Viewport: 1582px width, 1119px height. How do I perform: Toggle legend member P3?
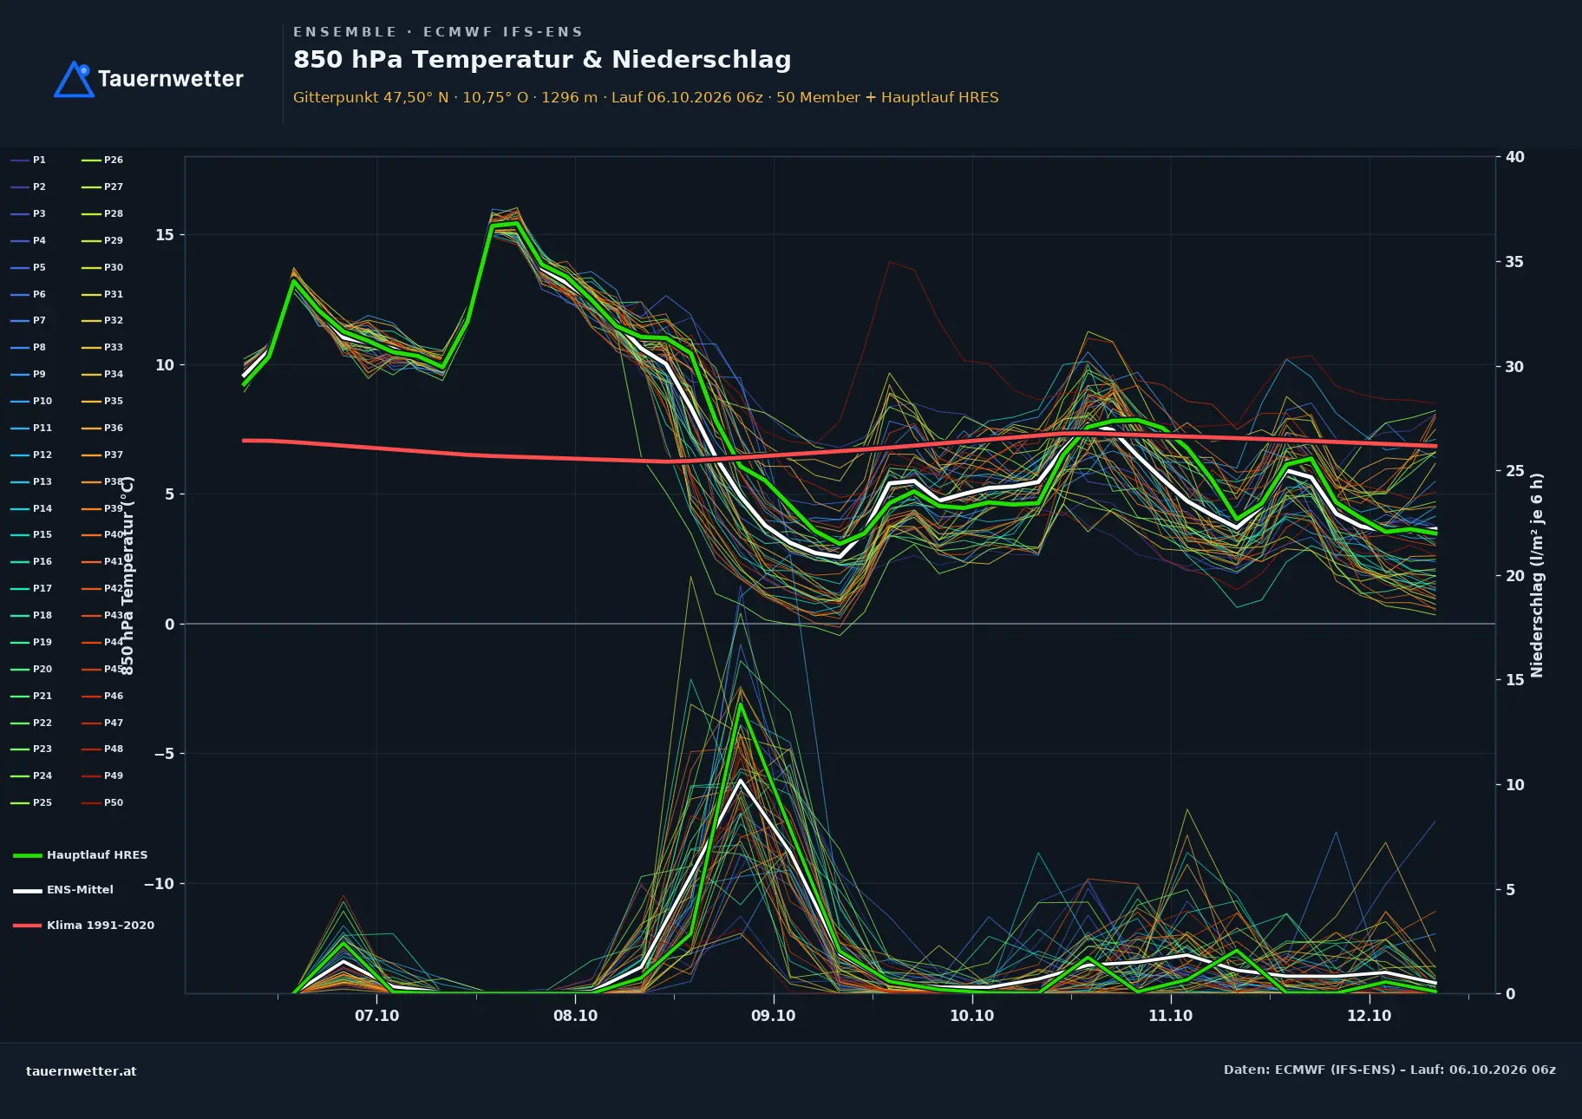[28, 214]
